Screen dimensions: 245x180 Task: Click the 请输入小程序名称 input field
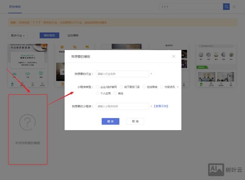tap(122, 106)
